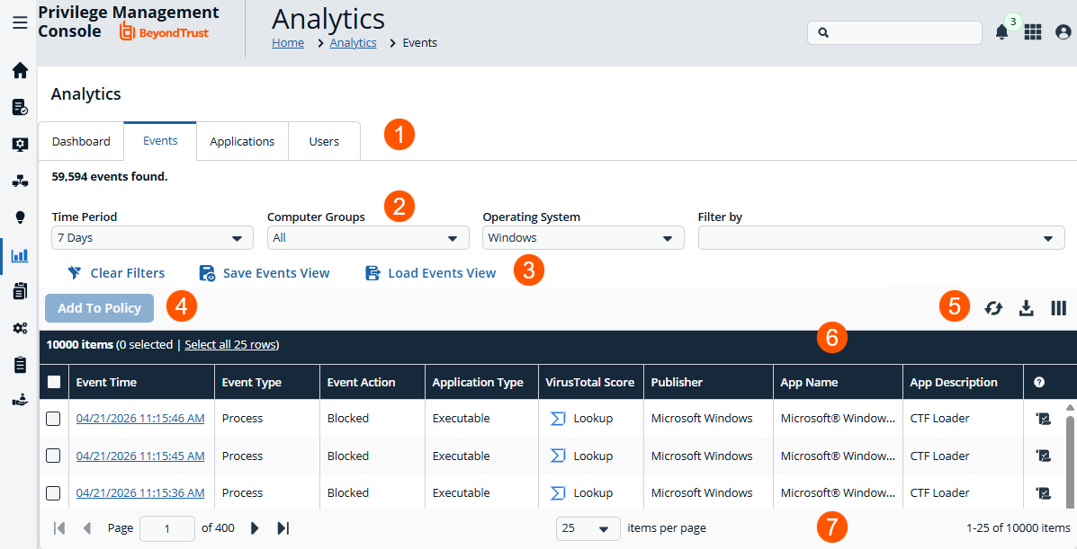Sort by VirusTotal Score column header
Screen dimensions: 1077x549
pos(590,382)
